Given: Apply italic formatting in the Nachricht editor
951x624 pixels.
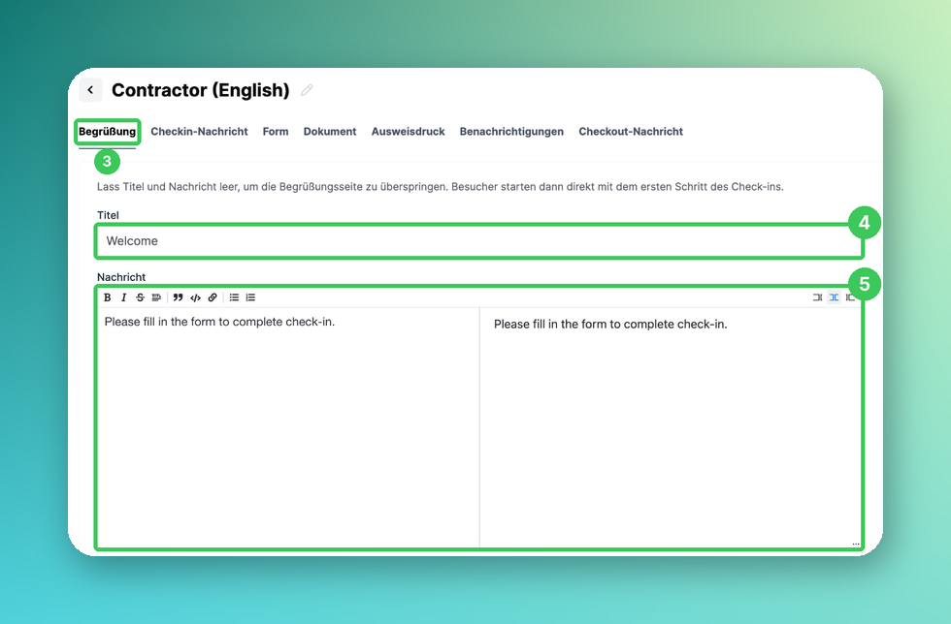Looking at the screenshot, I should [124, 297].
